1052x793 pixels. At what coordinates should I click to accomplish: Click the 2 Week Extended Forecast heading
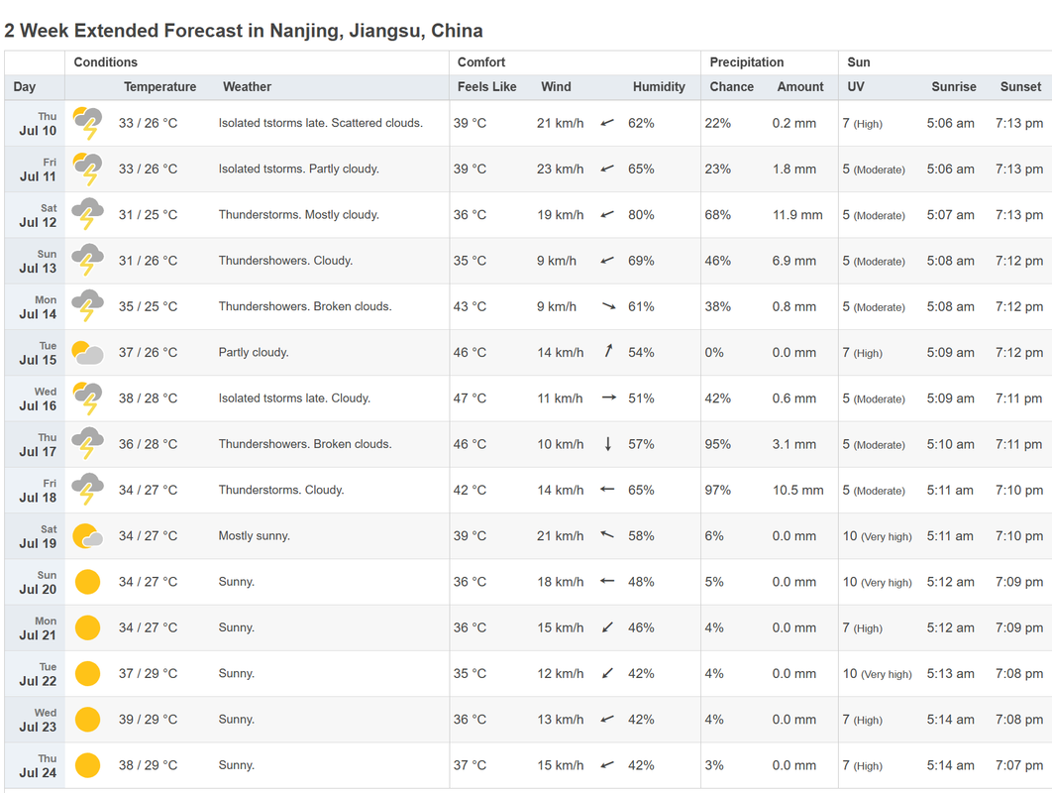(x=244, y=31)
